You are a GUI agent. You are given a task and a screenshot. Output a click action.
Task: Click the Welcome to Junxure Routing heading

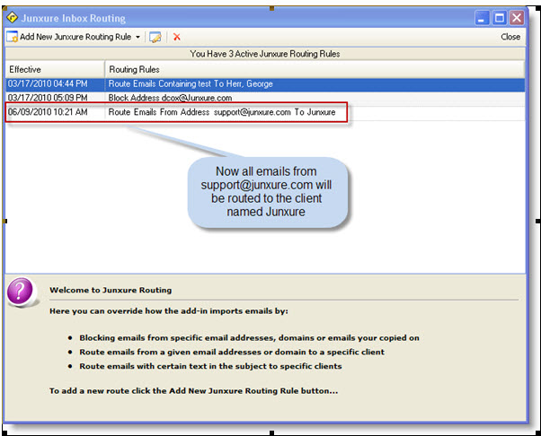coord(111,290)
